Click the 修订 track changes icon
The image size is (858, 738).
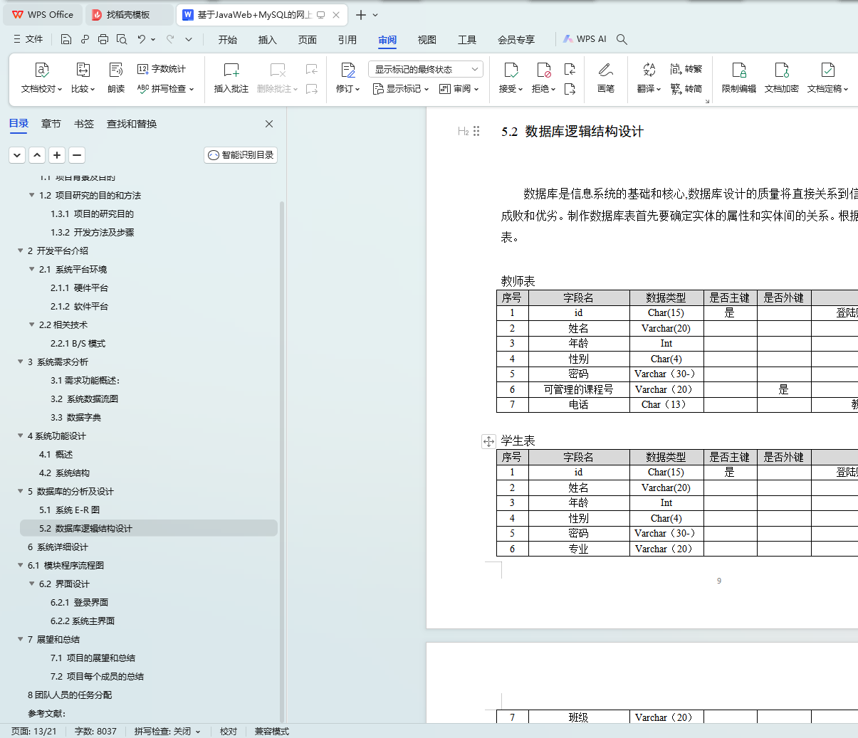347,70
